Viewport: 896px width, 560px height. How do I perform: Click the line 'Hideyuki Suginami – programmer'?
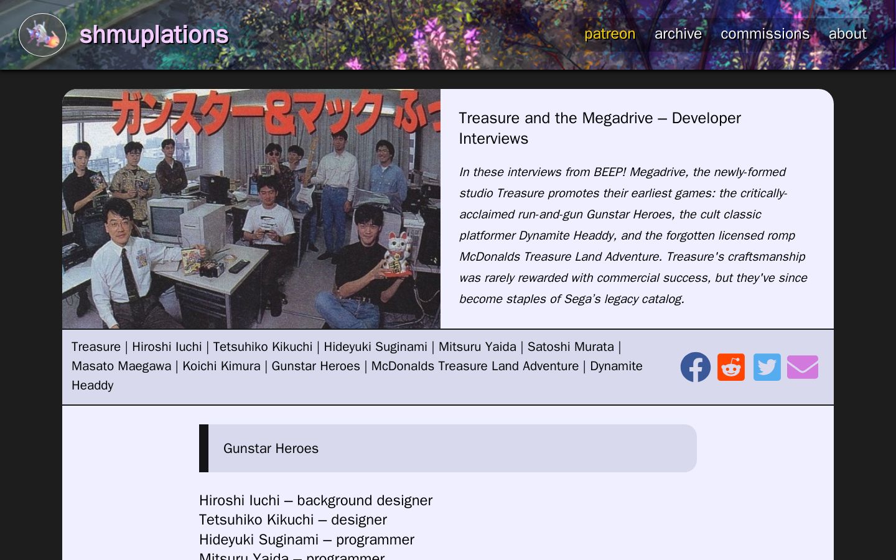(307, 539)
